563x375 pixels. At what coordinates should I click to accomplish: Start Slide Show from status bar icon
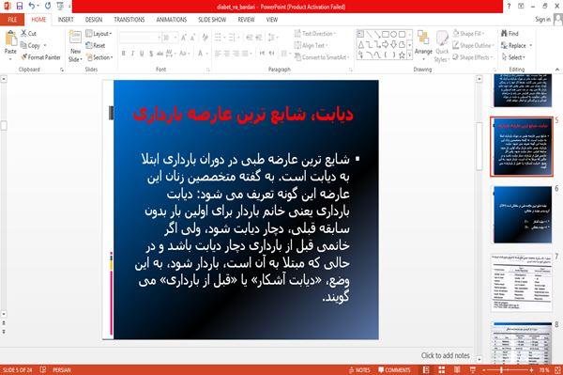pyautogui.click(x=473, y=370)
